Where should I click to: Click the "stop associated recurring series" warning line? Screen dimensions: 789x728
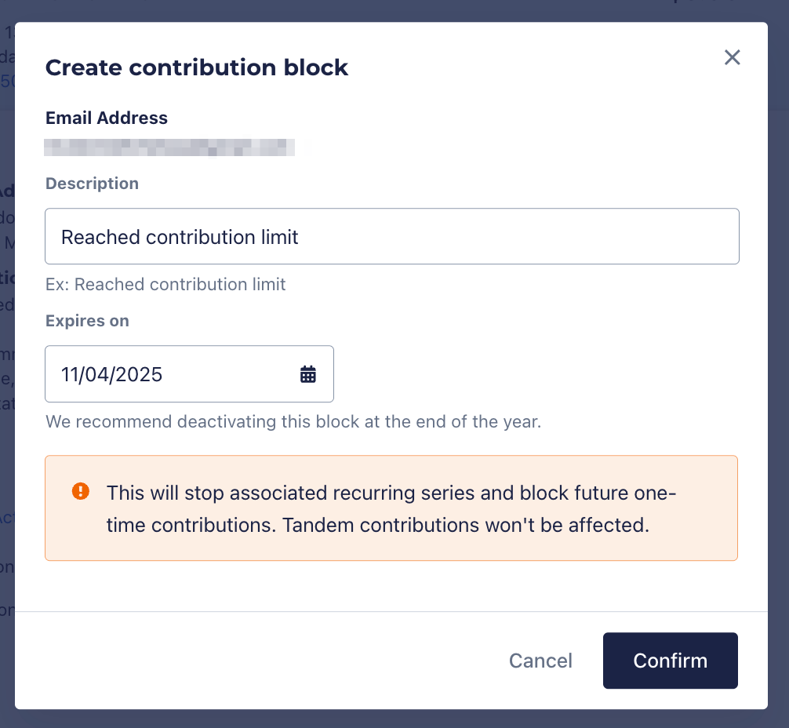(391, 493)
